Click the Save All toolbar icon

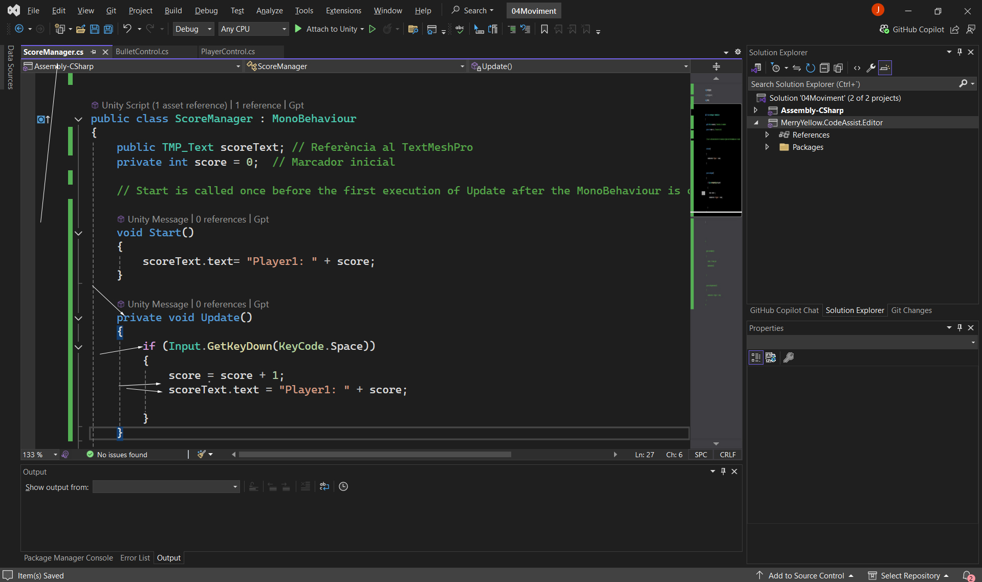tap(108, 29)
